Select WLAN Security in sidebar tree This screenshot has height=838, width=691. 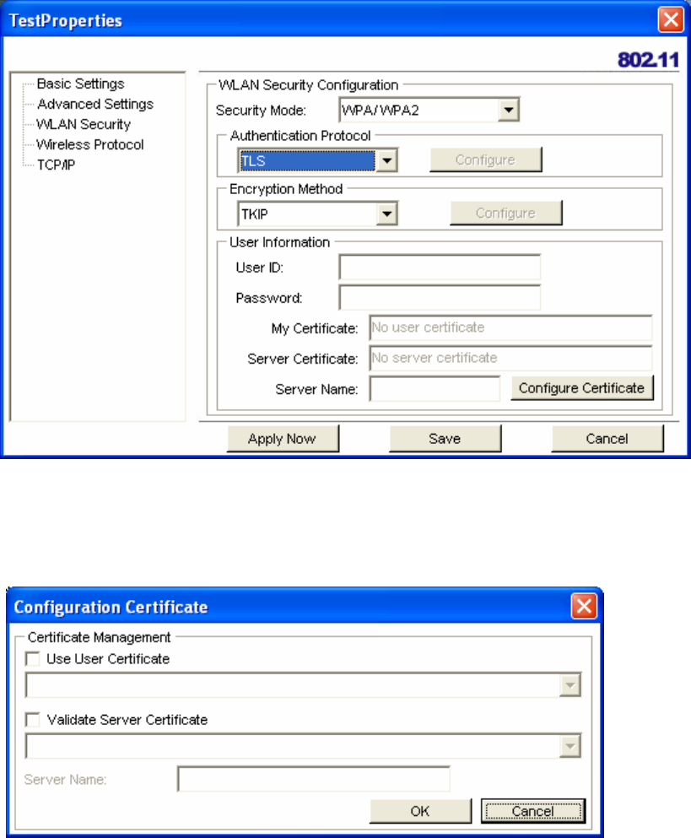point(84,125)
